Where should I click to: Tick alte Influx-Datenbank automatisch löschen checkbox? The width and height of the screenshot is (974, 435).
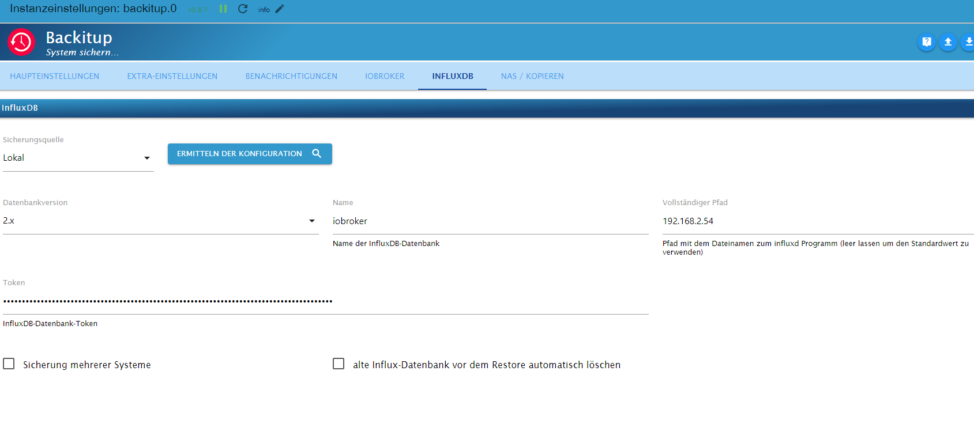click(x=339, y=364)
